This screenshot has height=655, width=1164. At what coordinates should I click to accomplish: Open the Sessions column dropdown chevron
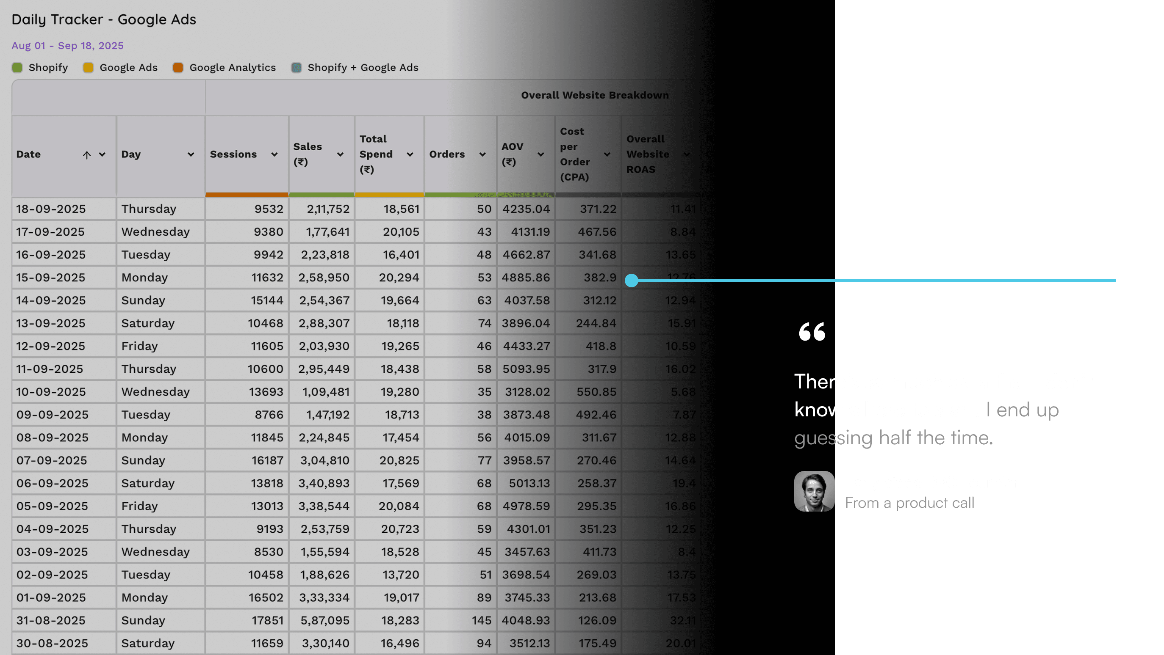(274, 154)
